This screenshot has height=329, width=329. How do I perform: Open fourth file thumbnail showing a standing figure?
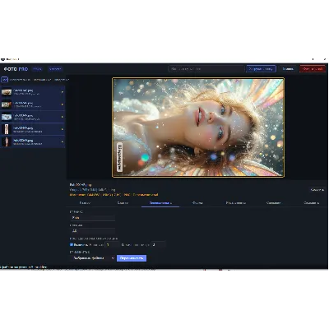tap(7, 129)
